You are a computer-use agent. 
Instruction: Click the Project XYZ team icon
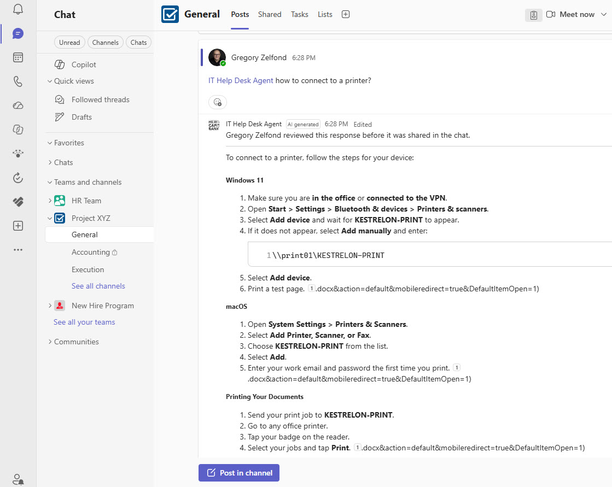tap(60, 218)
